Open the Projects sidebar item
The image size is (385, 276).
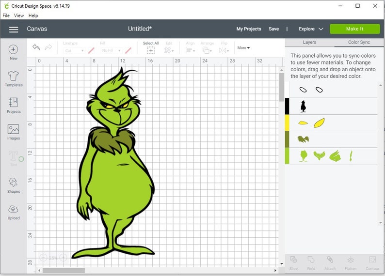(x=14, y=106)
